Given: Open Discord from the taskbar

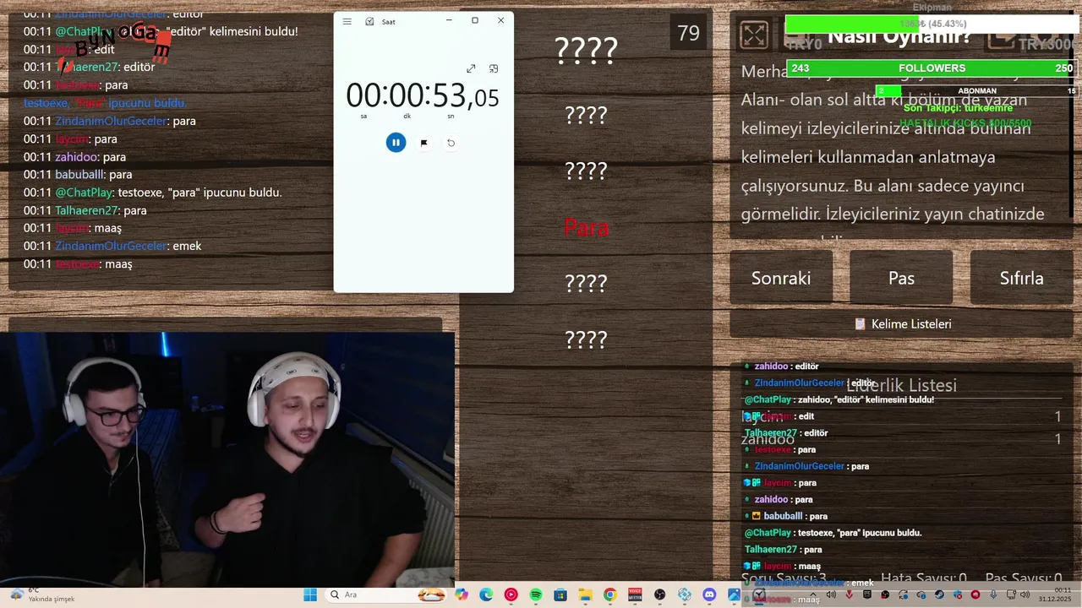Looking at the screenshot, I should click(x=709, y=595).
